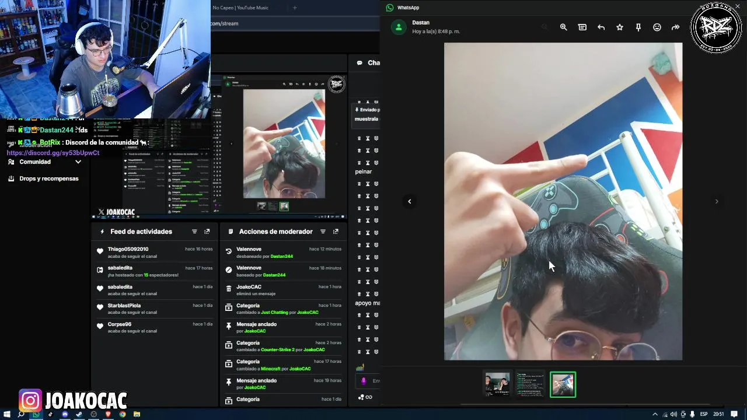Open Brave browser from the taskbar
This screenshot has width=747, height=420.
click(108, 414)
